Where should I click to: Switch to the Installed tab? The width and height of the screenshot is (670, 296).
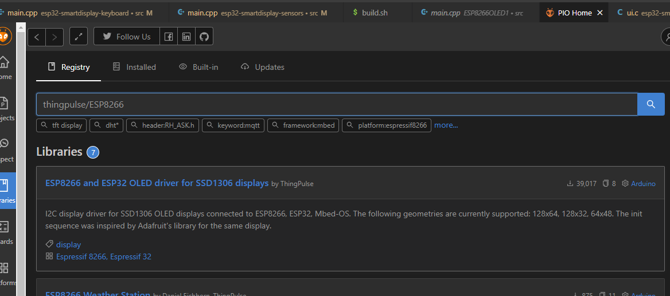[134, 67]
